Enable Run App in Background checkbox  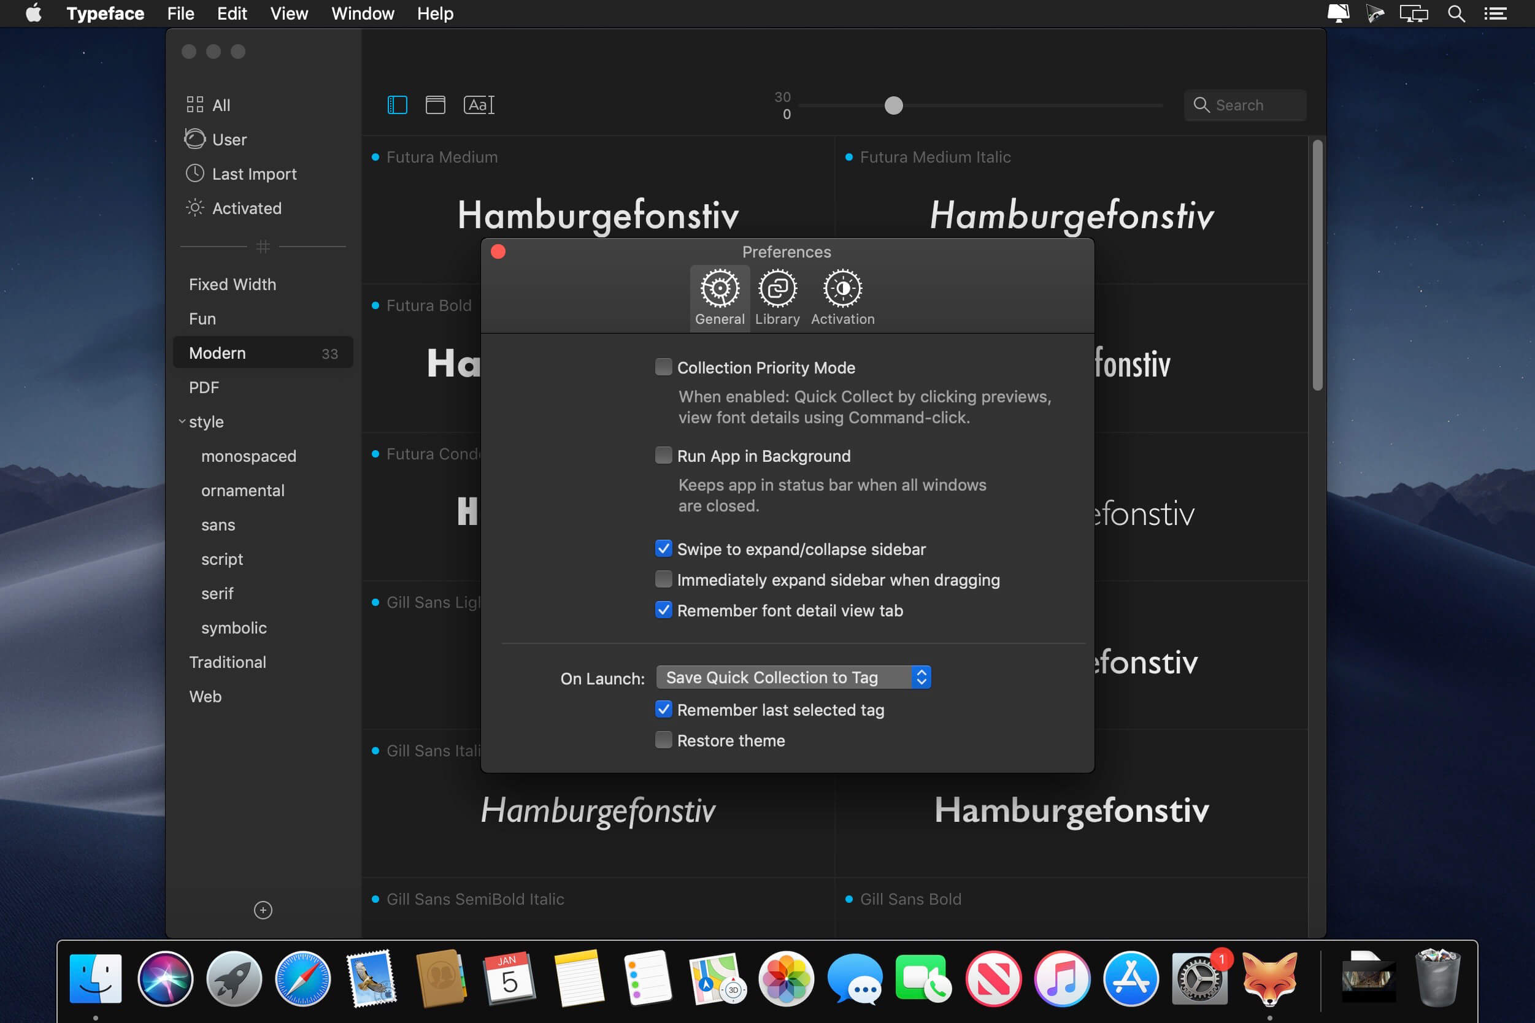tap(663, 454)
